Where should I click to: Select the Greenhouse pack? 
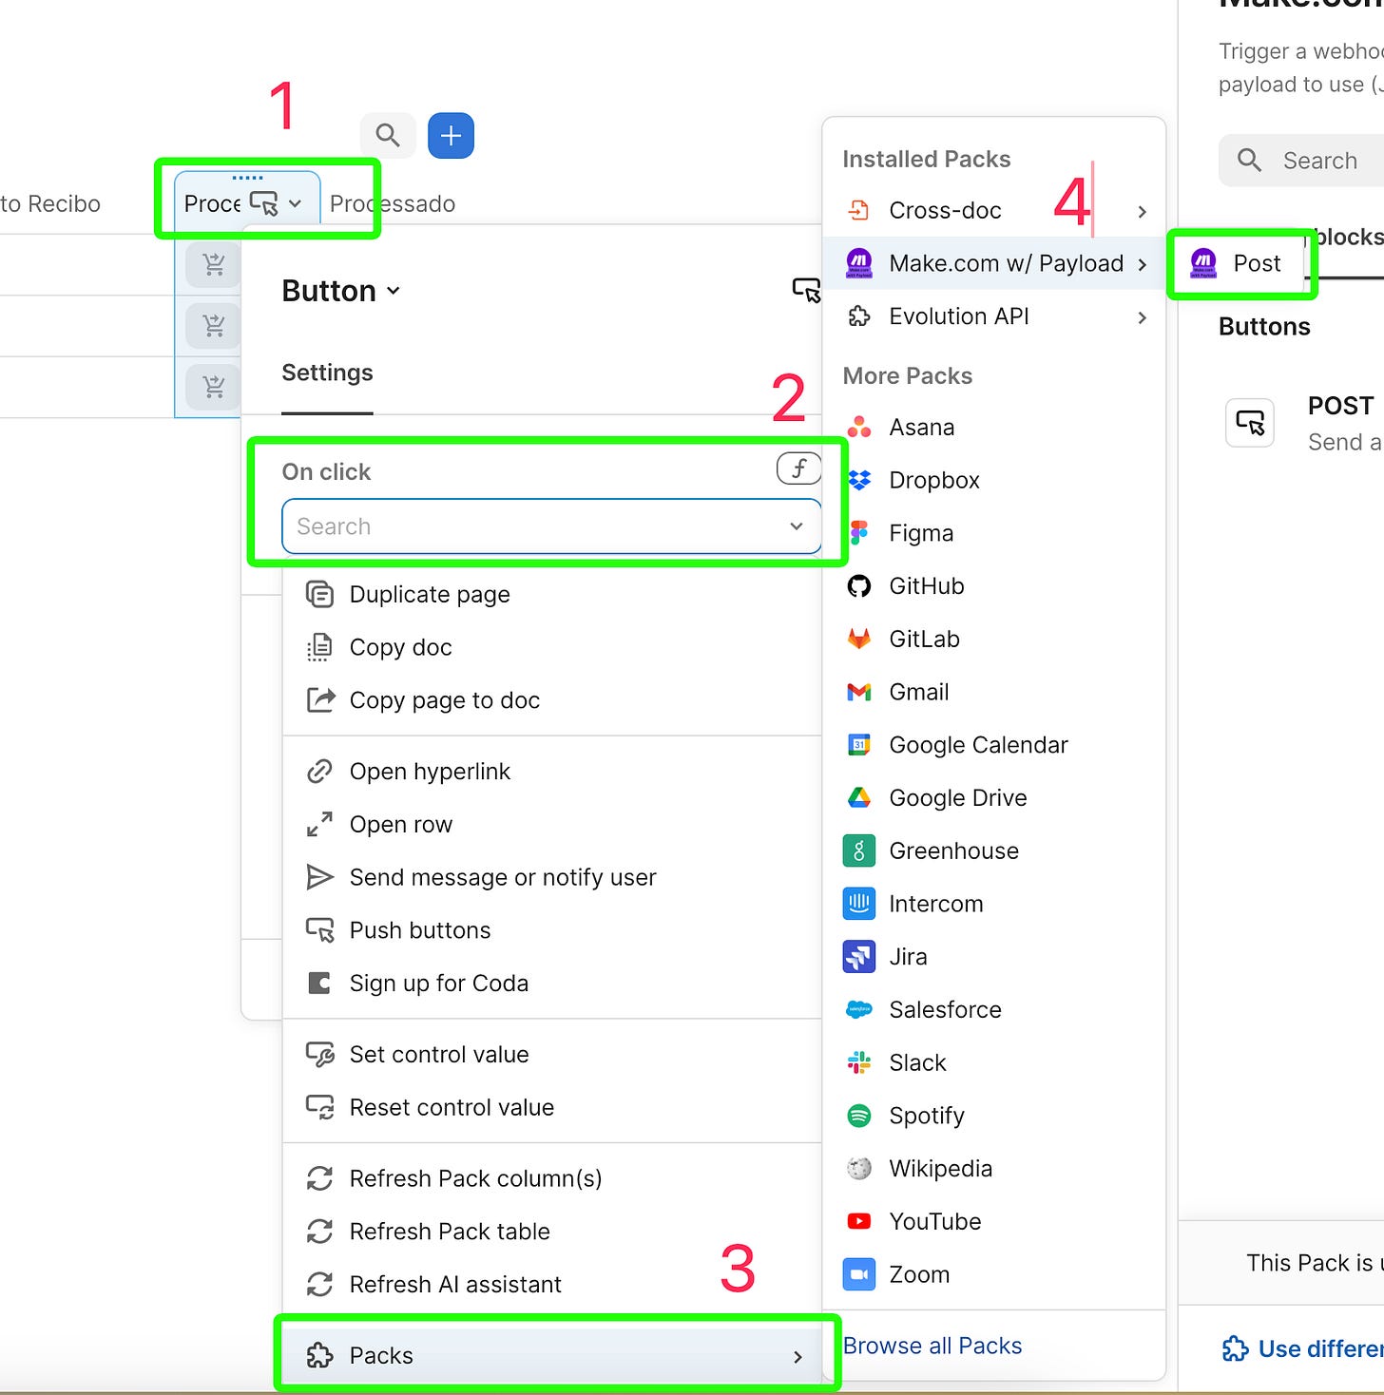point(994,851)
